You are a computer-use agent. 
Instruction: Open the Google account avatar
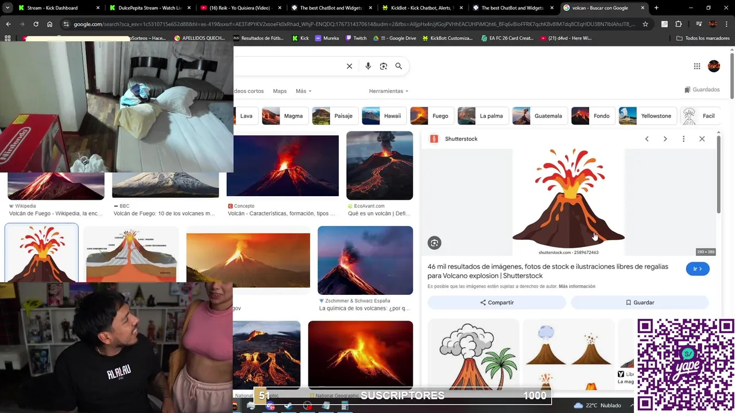(714, 66)
